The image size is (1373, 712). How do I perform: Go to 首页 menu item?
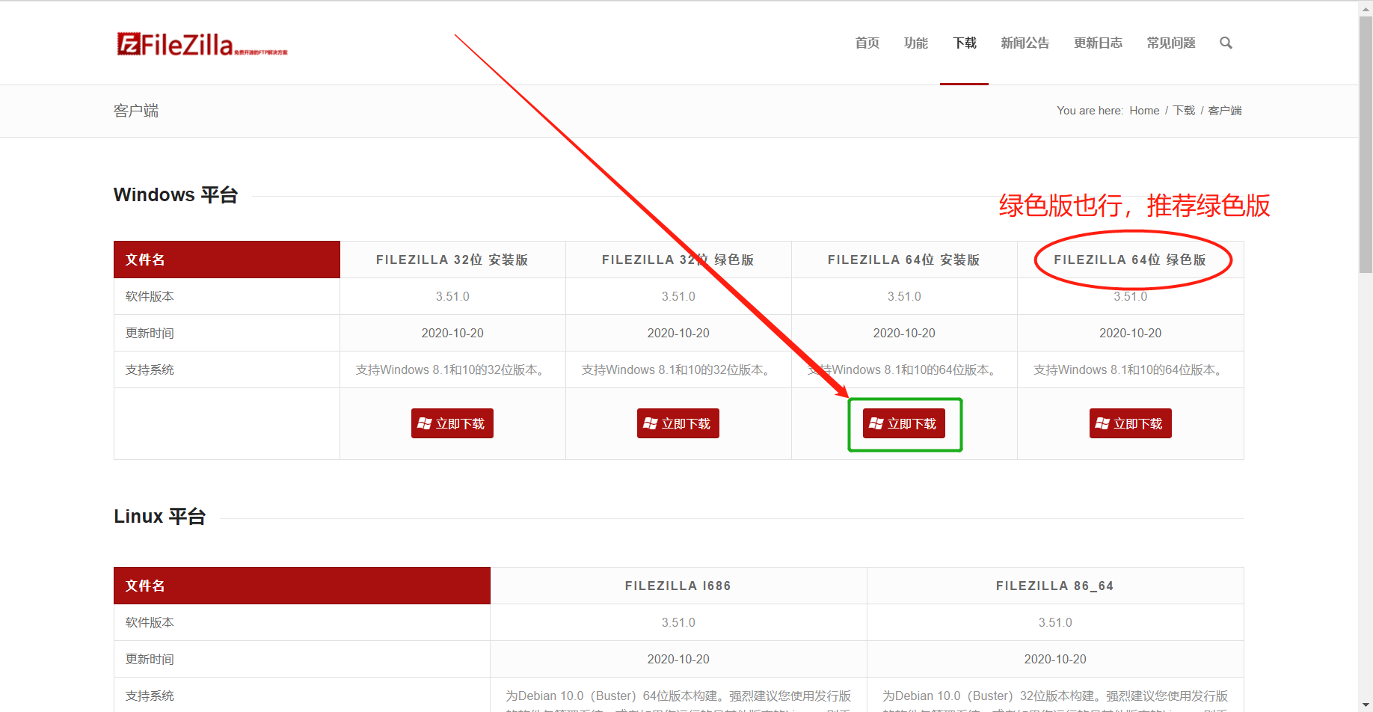click(867, 43)
